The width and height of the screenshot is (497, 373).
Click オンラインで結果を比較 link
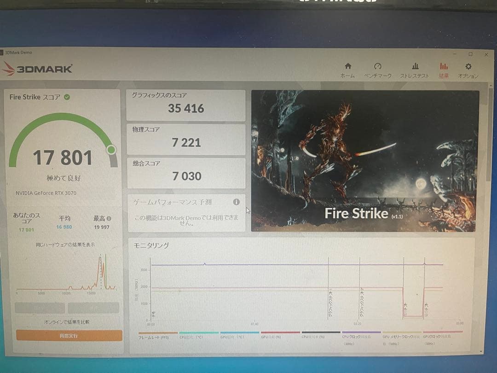(x=67, y=322)
